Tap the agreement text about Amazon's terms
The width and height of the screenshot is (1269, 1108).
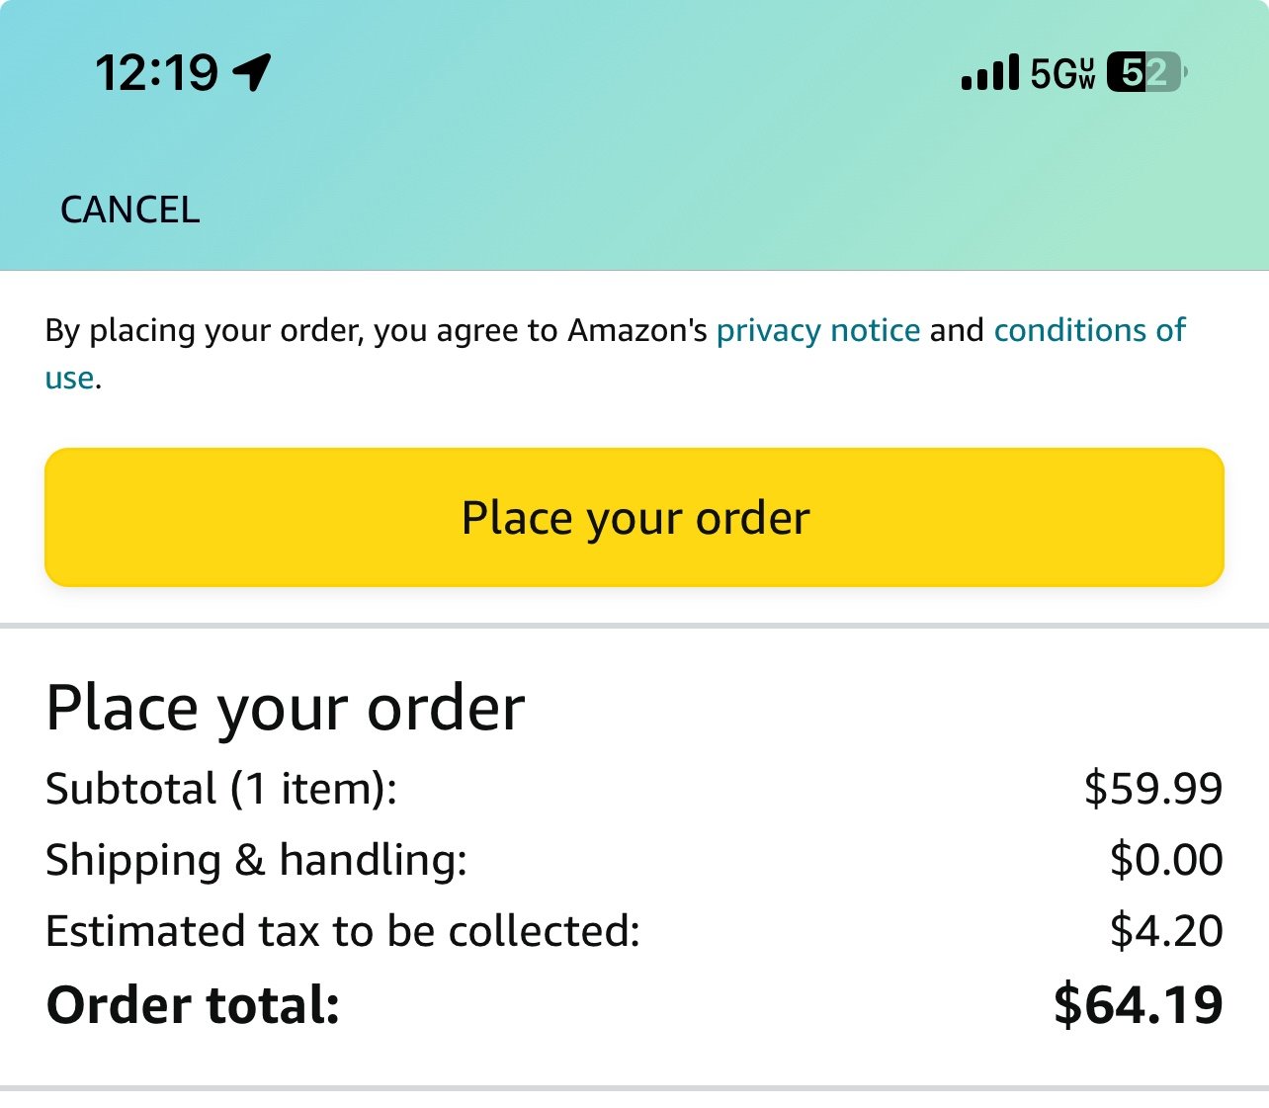615,353
